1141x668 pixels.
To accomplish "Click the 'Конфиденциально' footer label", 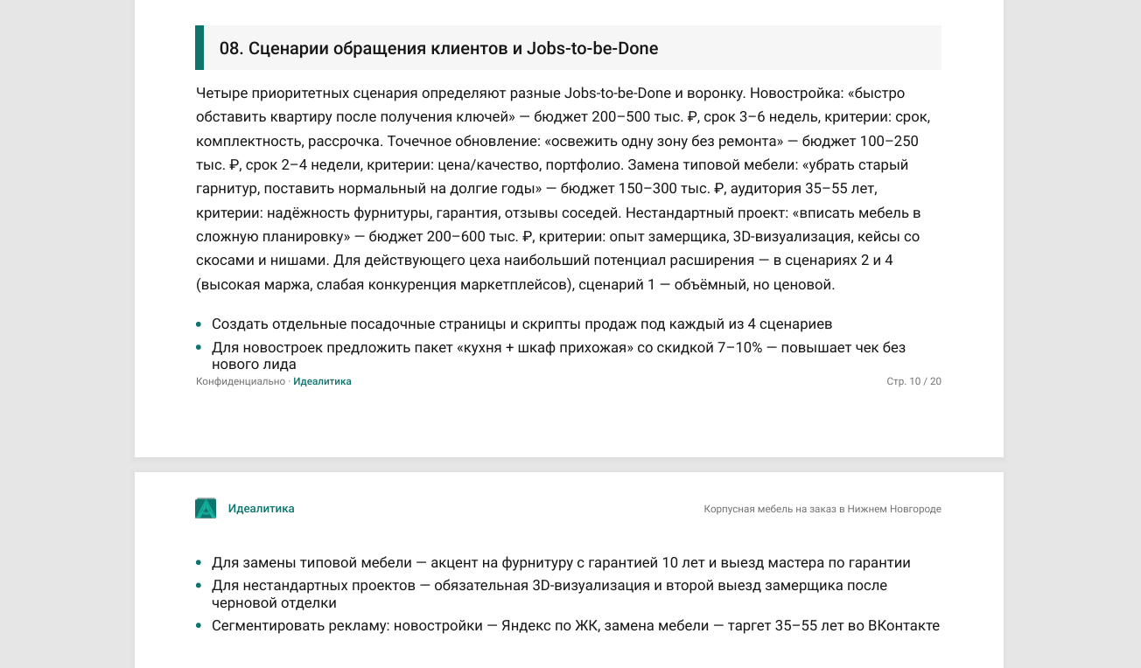I will click(241, 381).
